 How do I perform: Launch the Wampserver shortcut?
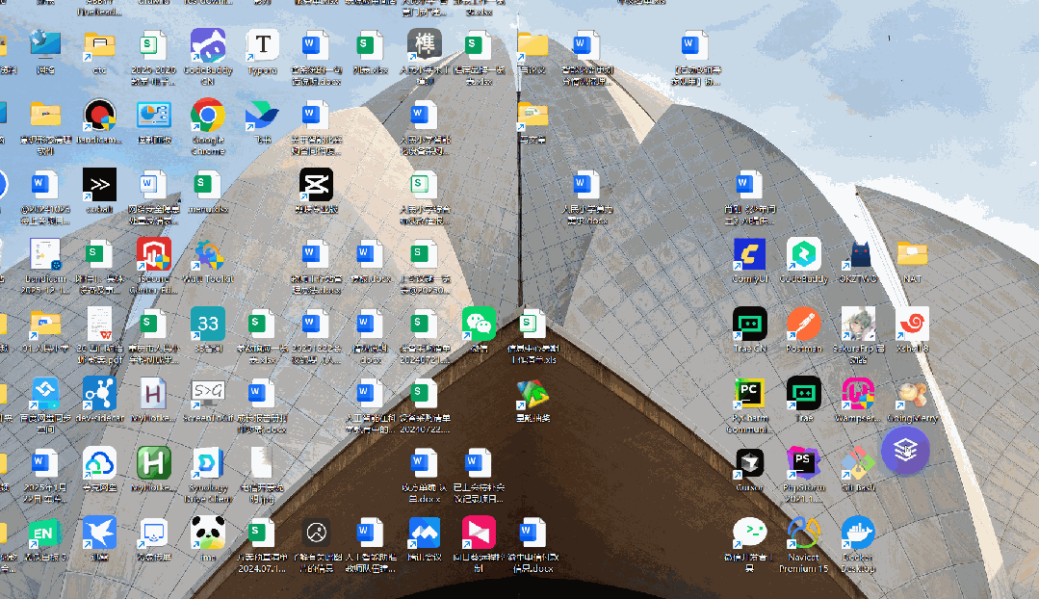point(858,394)
